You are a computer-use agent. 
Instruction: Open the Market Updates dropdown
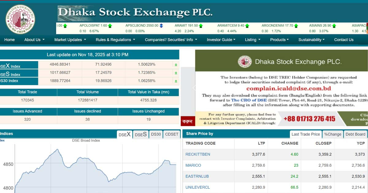coord(70,40)
